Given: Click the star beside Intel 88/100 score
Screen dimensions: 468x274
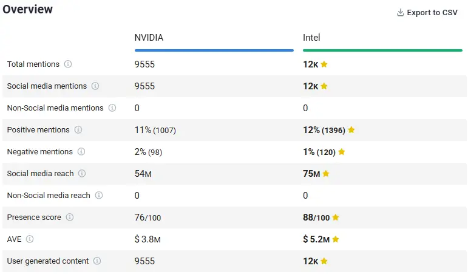Looking at the screenshot, I should (336, 217).
